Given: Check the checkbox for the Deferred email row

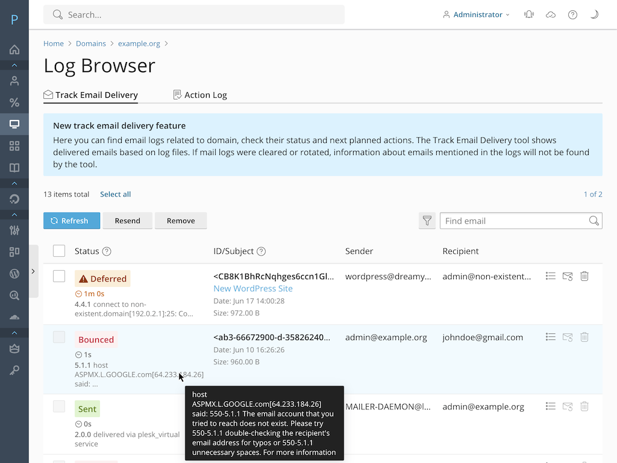Looking at the screenshot, I should tap(58, 276).
